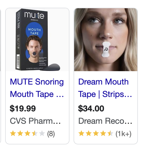The height and width of the screenshot is (148, 142).
Task: Click the half-filled fifth star on Dream listing
Action: point(110,133)
